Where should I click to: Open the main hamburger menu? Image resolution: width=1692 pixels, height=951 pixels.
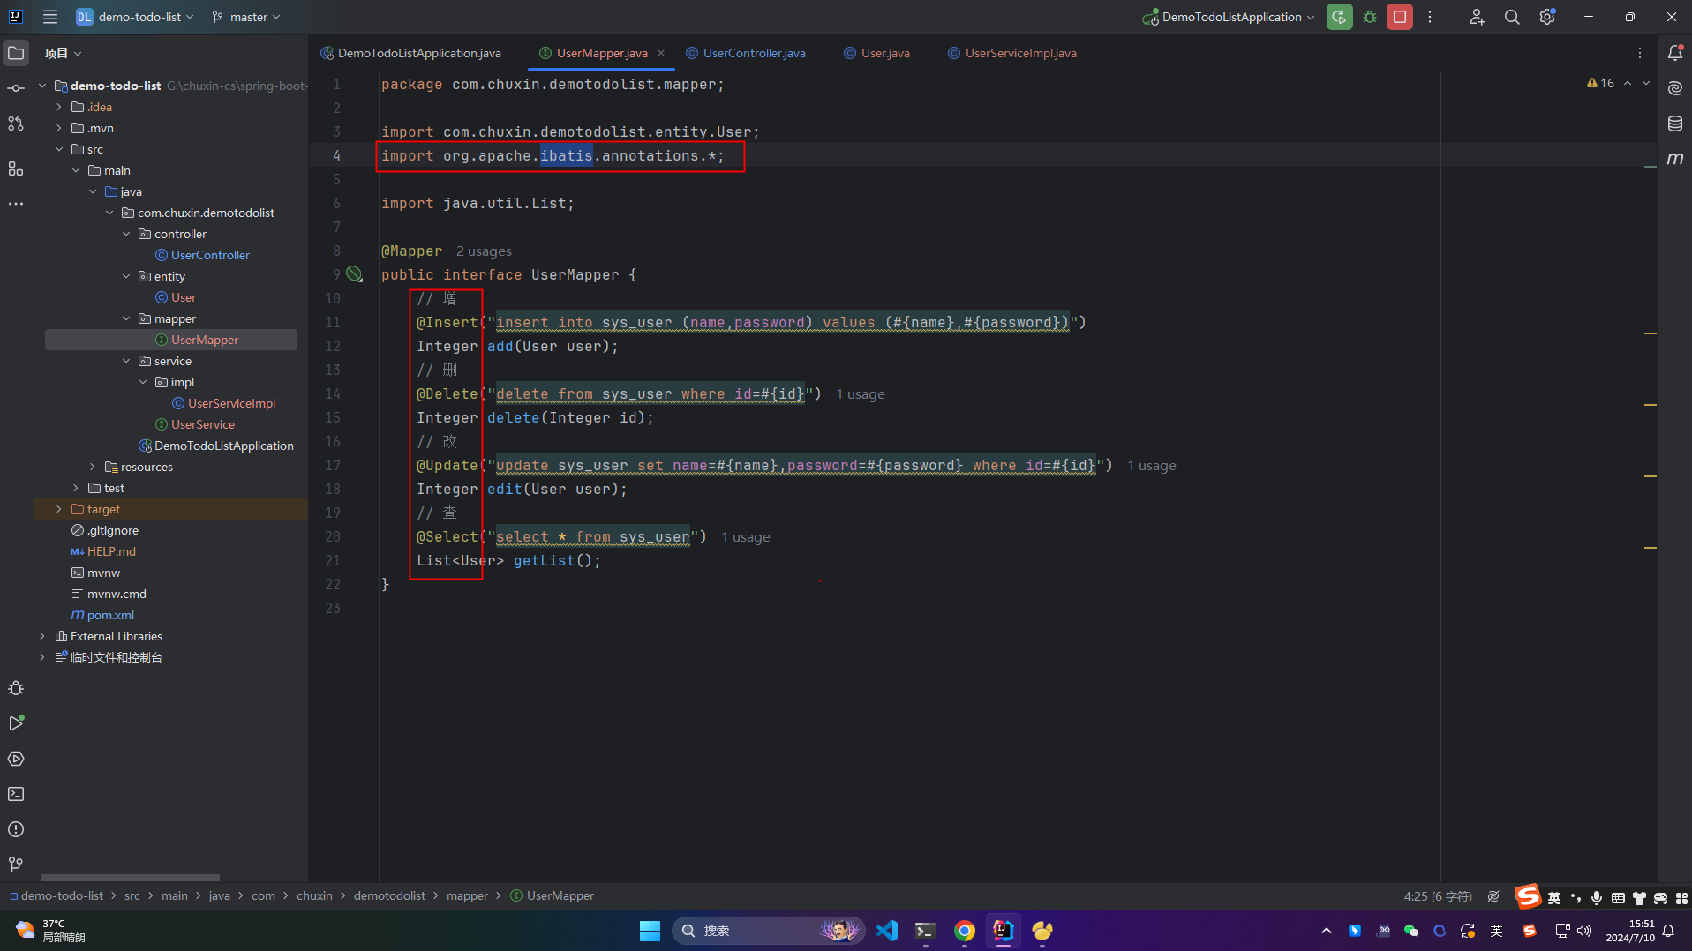pos(50,17)
